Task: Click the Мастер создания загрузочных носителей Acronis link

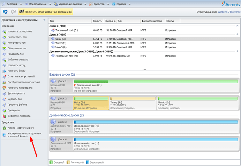Action: click(x=24, y=135)
